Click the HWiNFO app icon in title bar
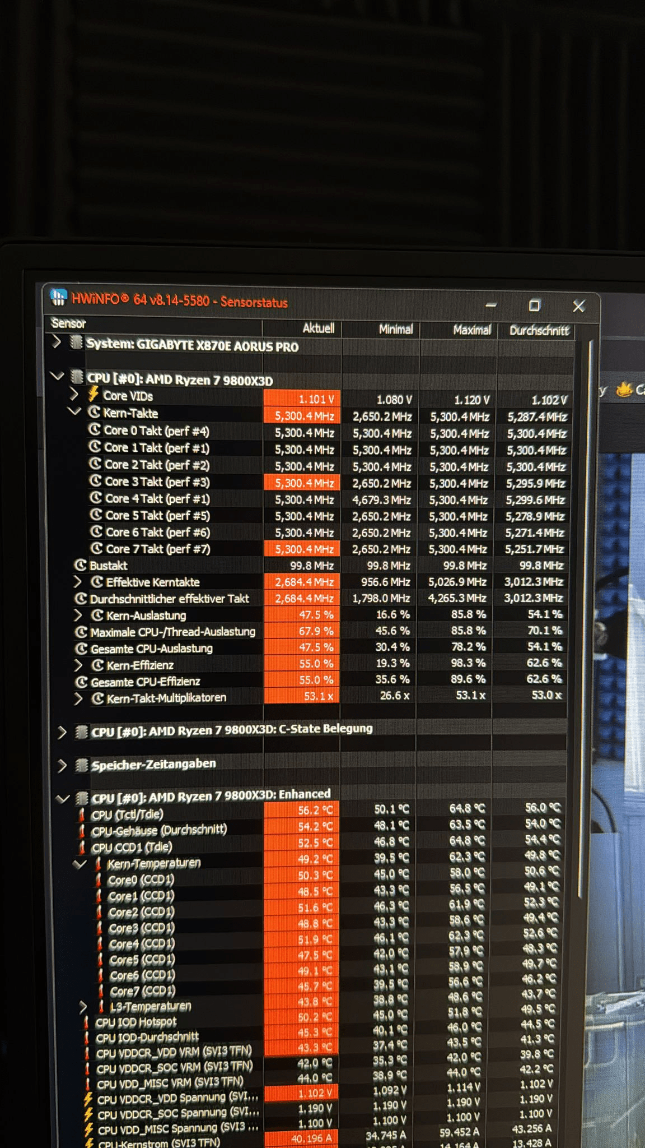The image size is (645, 1148). click(x=58, y=297)
